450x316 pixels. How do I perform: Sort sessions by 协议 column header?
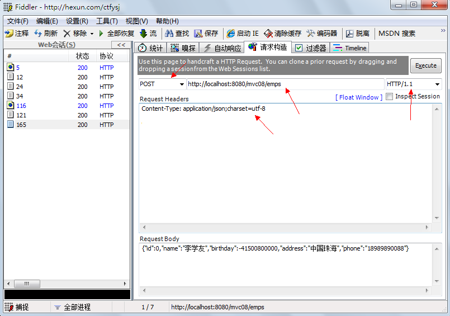tap(112, 56)
